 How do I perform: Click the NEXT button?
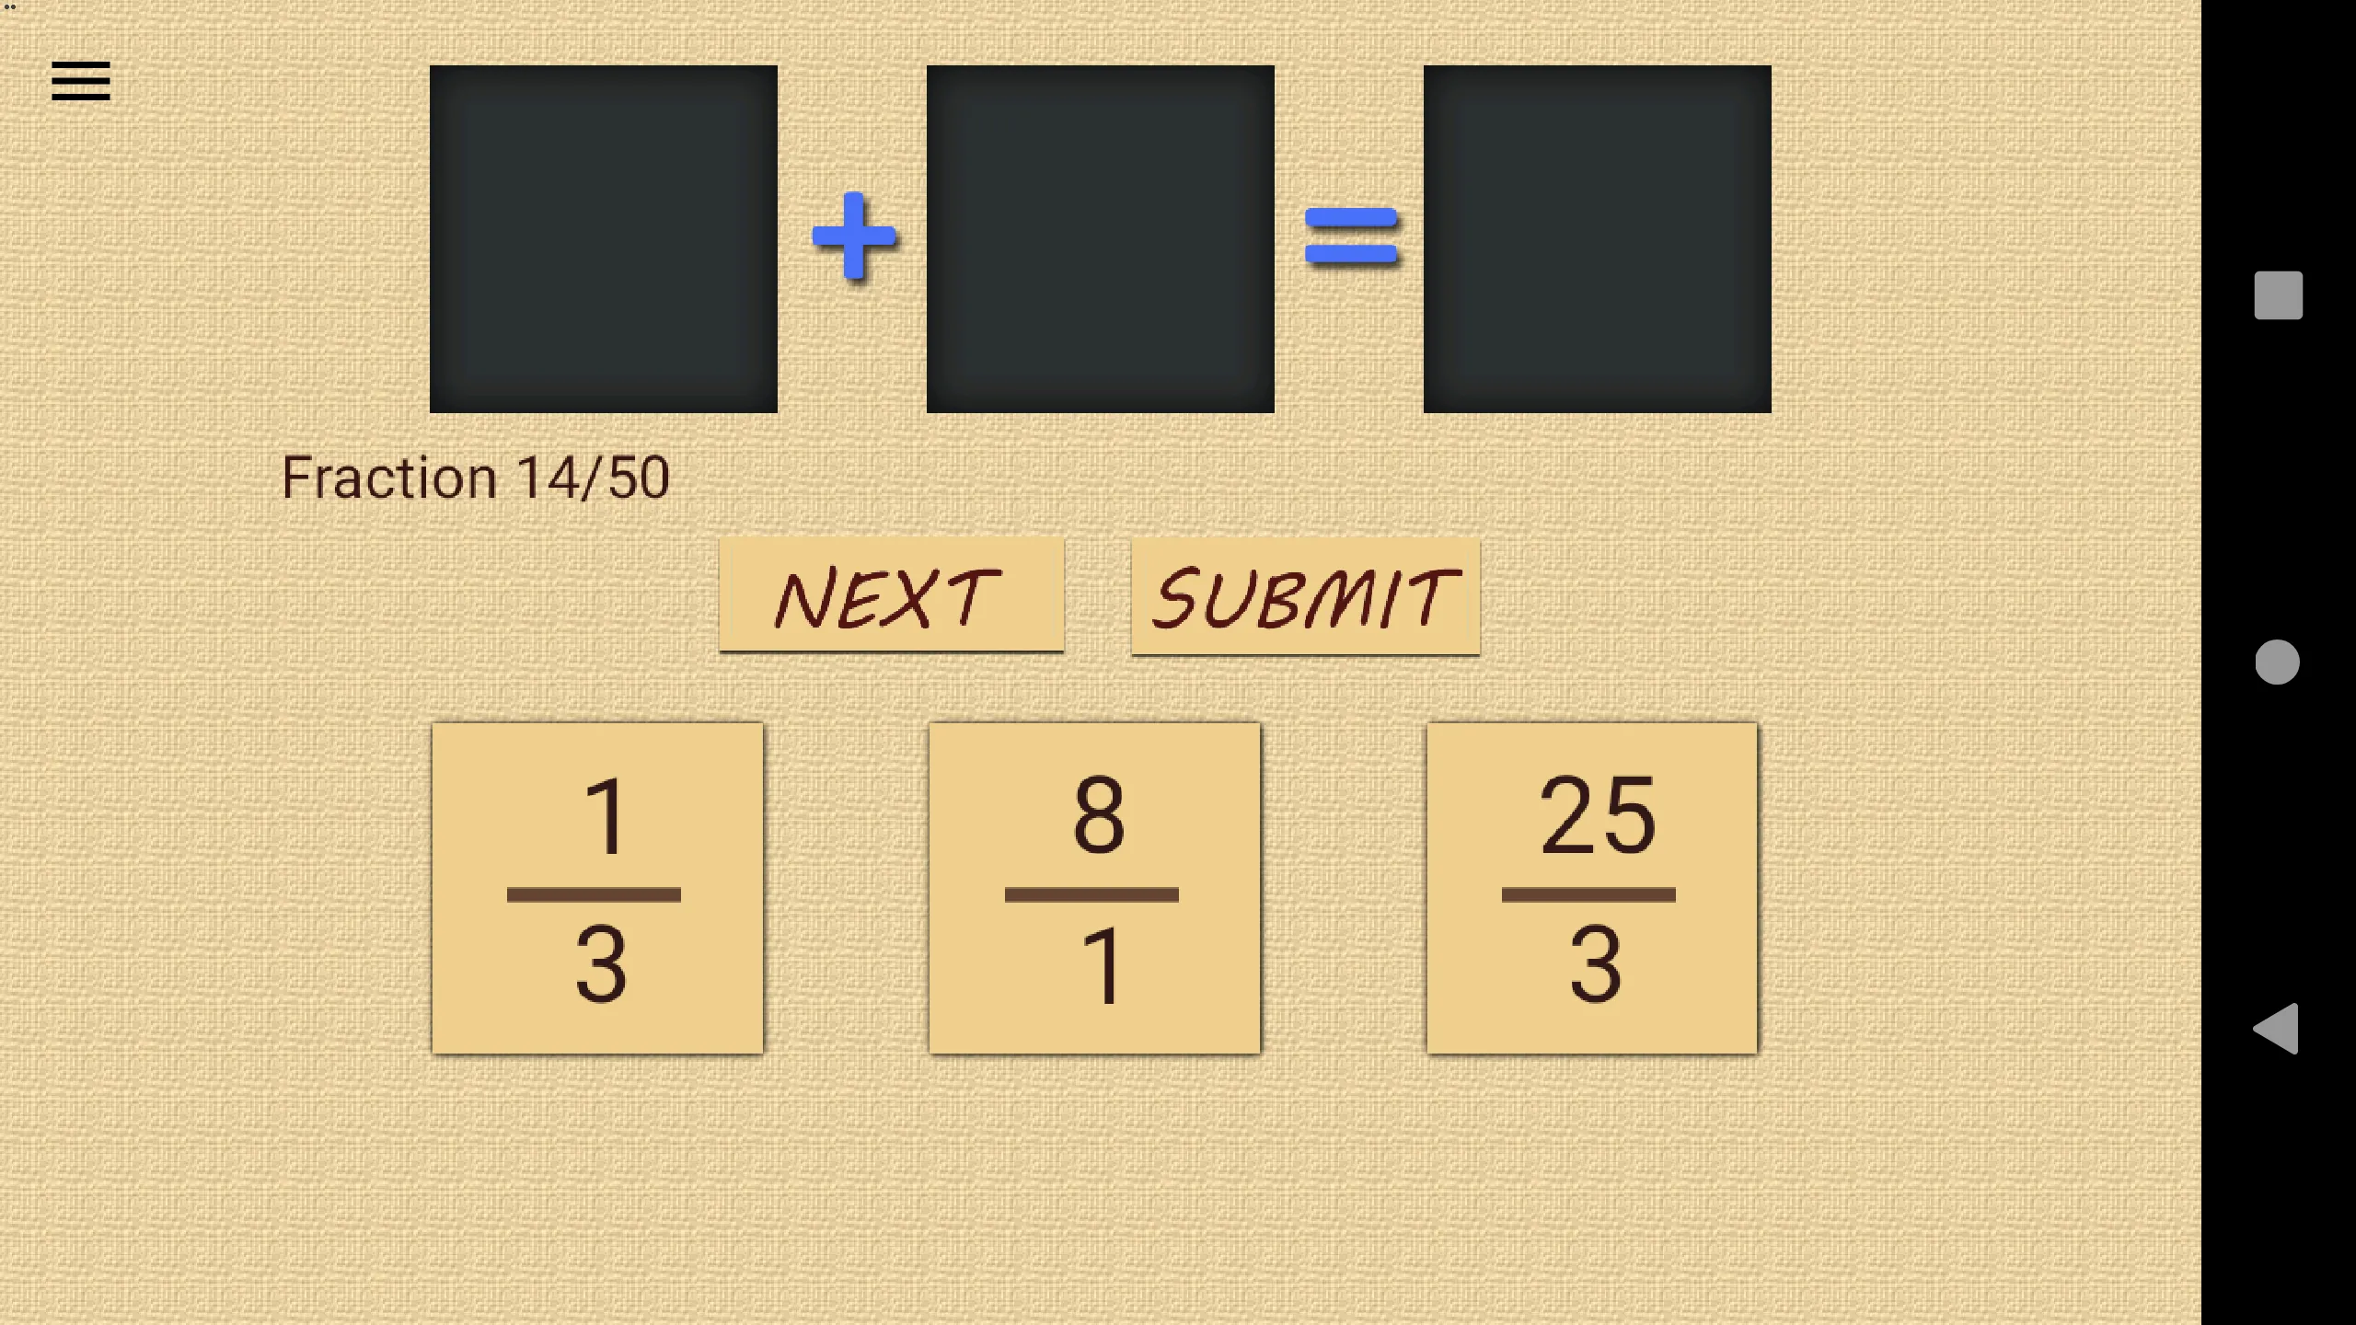(x=890, y=599)
